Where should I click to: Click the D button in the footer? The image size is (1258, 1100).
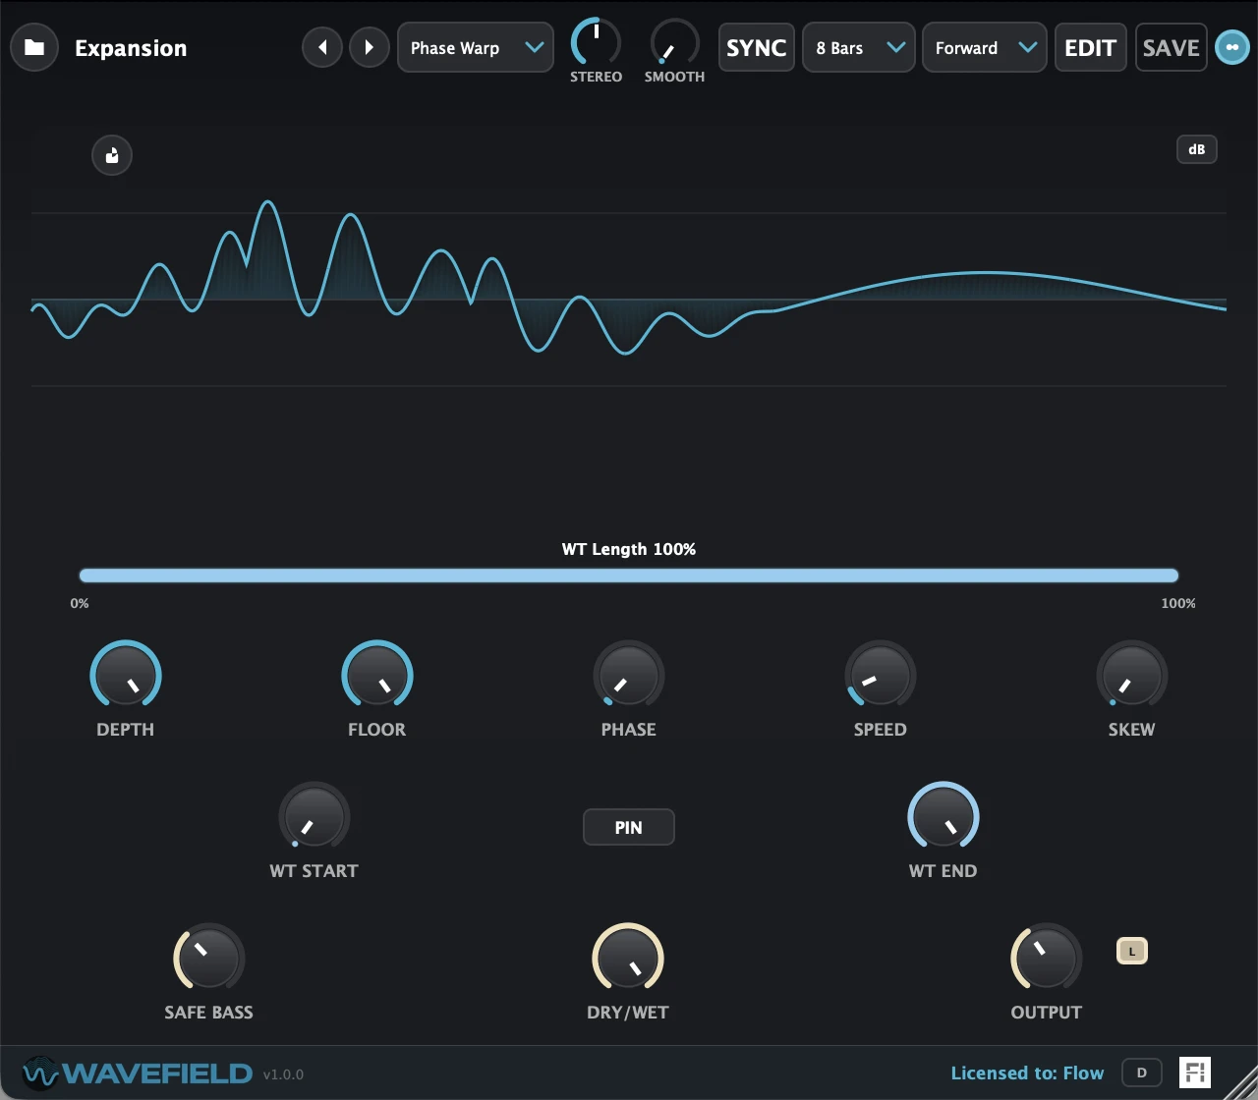coord(1141,1072)
